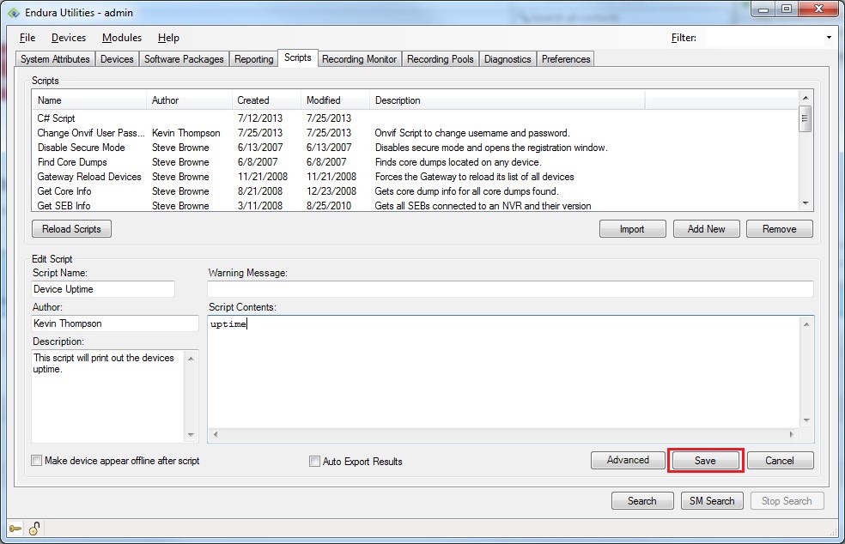Enable Auto Export Results

tap(314, 461)
